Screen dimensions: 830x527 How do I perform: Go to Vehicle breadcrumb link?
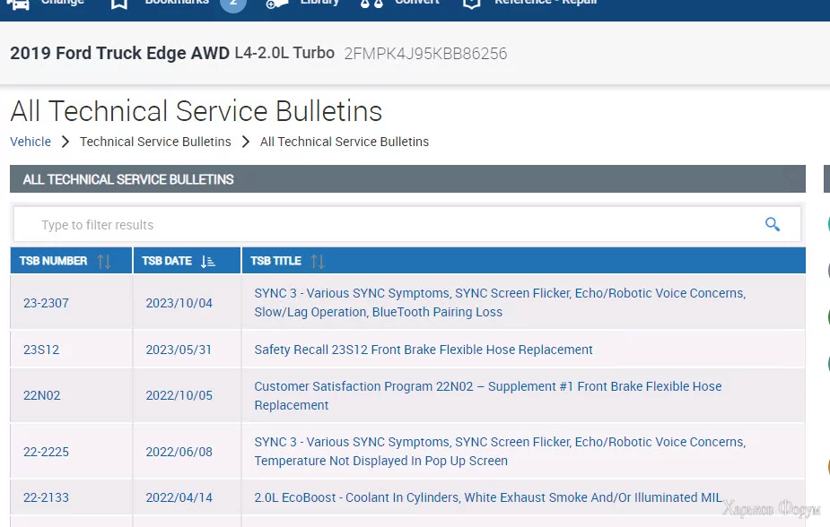point(31,142)
